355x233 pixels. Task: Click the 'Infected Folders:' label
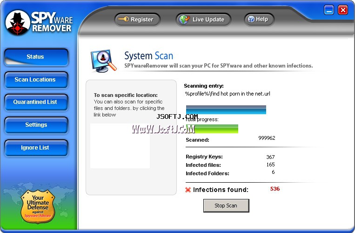pos(208,173)
